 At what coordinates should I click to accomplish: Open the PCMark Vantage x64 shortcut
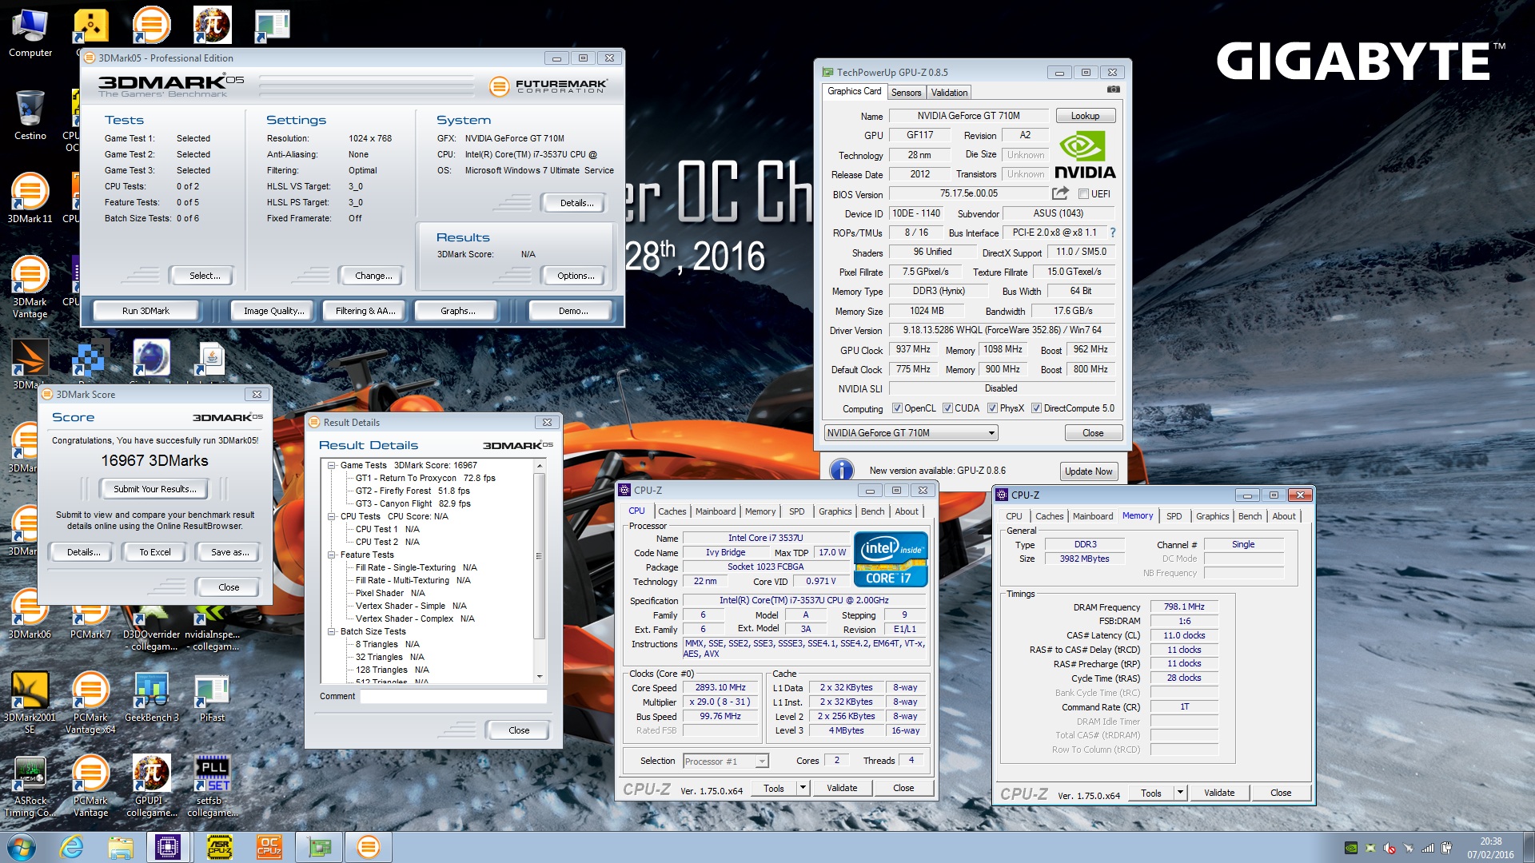click(x=90, y=702)
